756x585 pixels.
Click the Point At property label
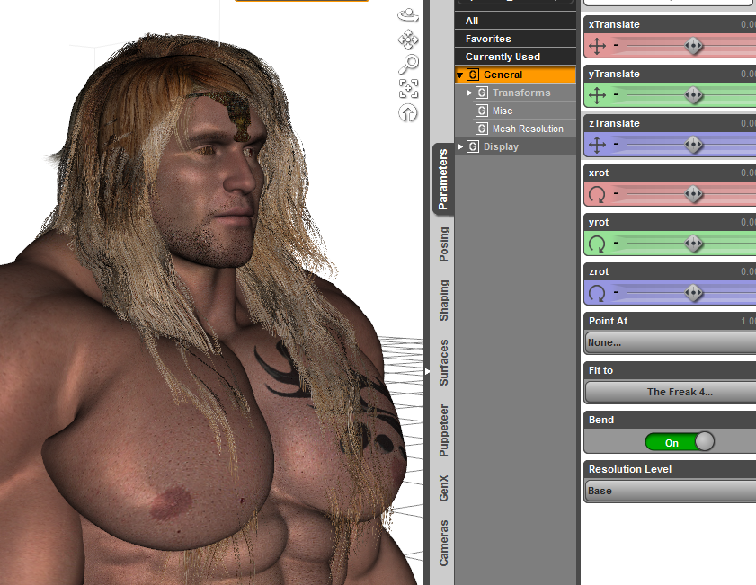(x=608, y=321)
